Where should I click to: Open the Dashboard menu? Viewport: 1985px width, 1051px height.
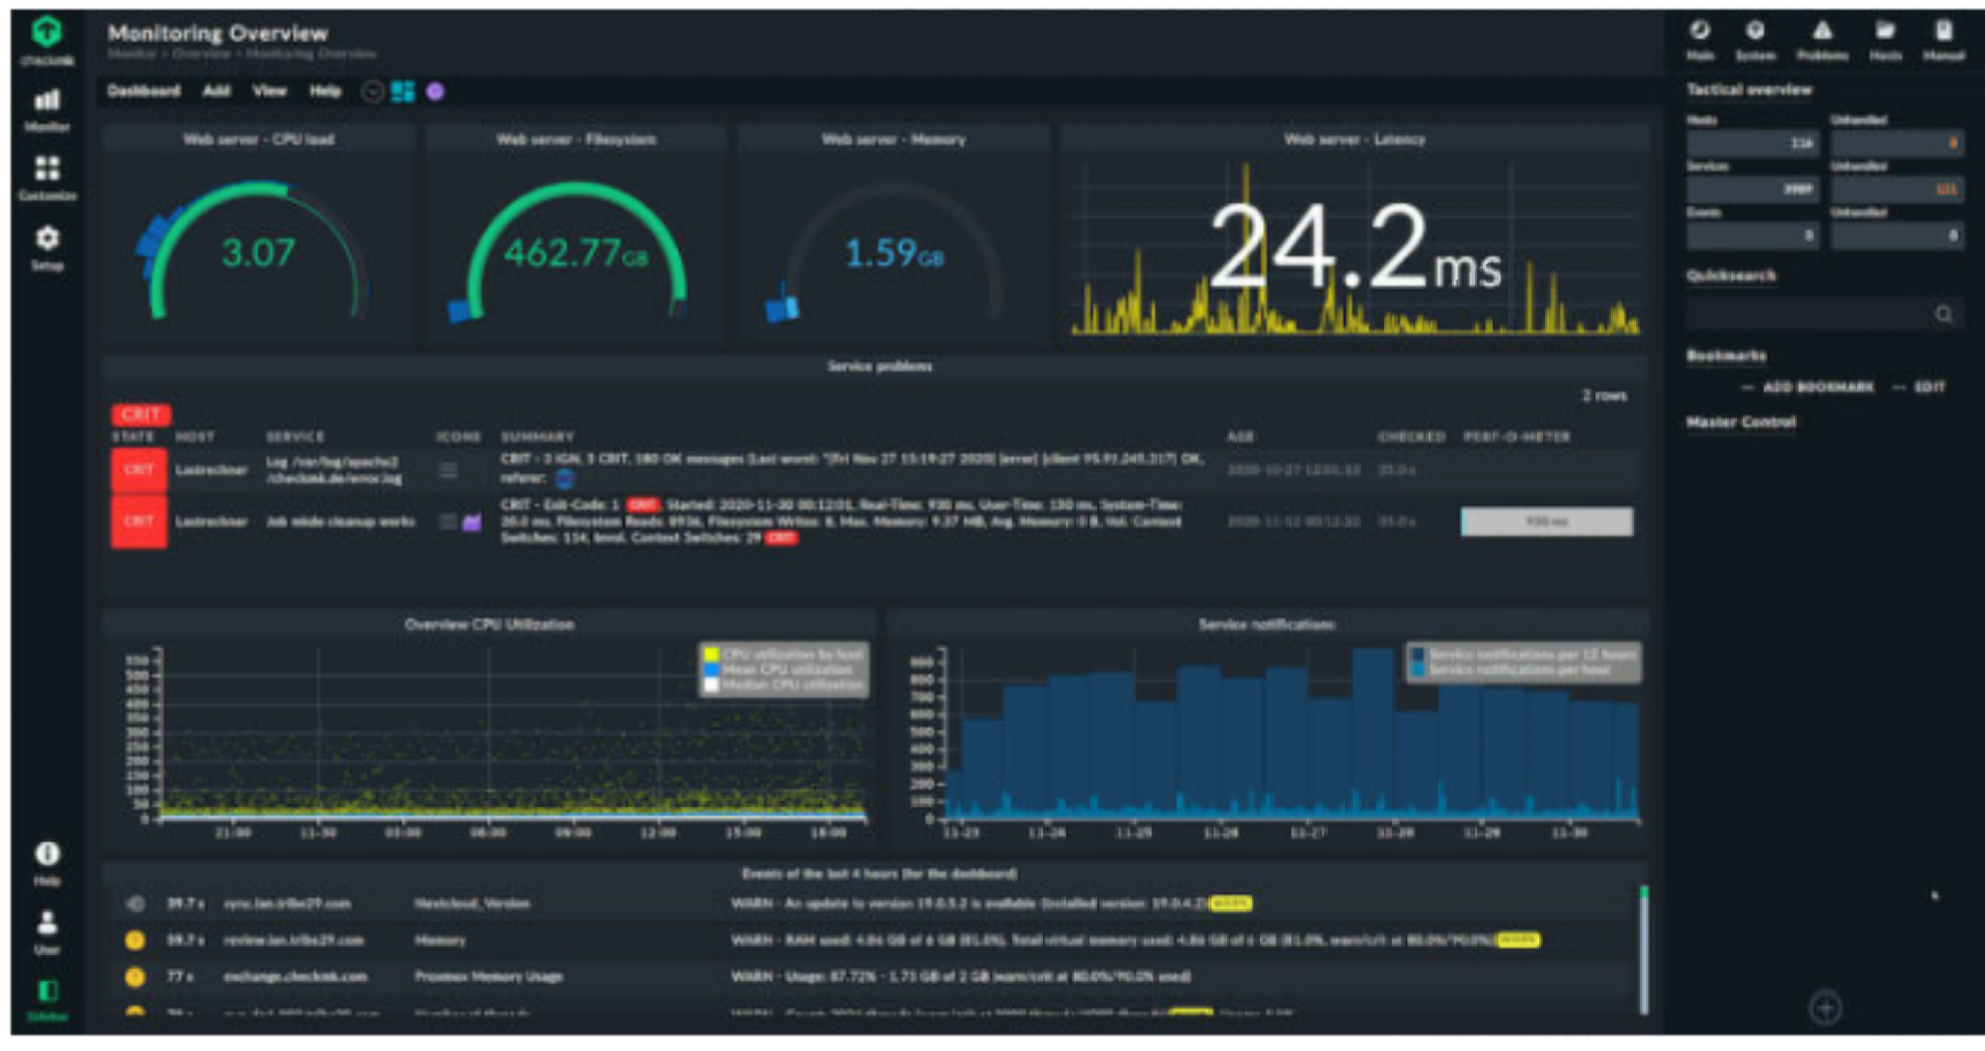(143, 91)
